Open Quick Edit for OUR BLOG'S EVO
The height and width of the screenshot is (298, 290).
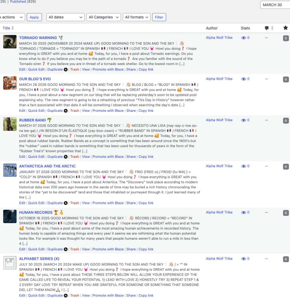coord(36,111)
